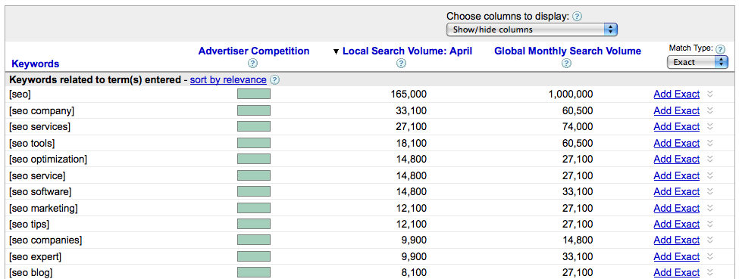The height and width of the screenshot is (279, 739).
Task: Expand options arrow for [seo marketing] row
Action: 710,208
